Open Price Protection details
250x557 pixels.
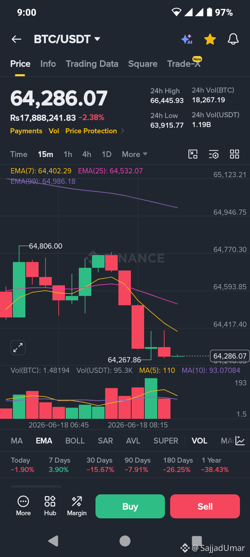[91, 131]
